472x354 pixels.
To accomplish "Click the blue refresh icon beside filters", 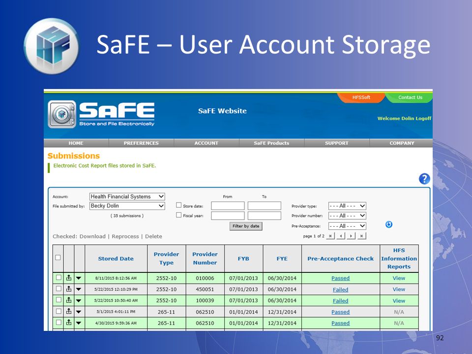I will point(388,224).
